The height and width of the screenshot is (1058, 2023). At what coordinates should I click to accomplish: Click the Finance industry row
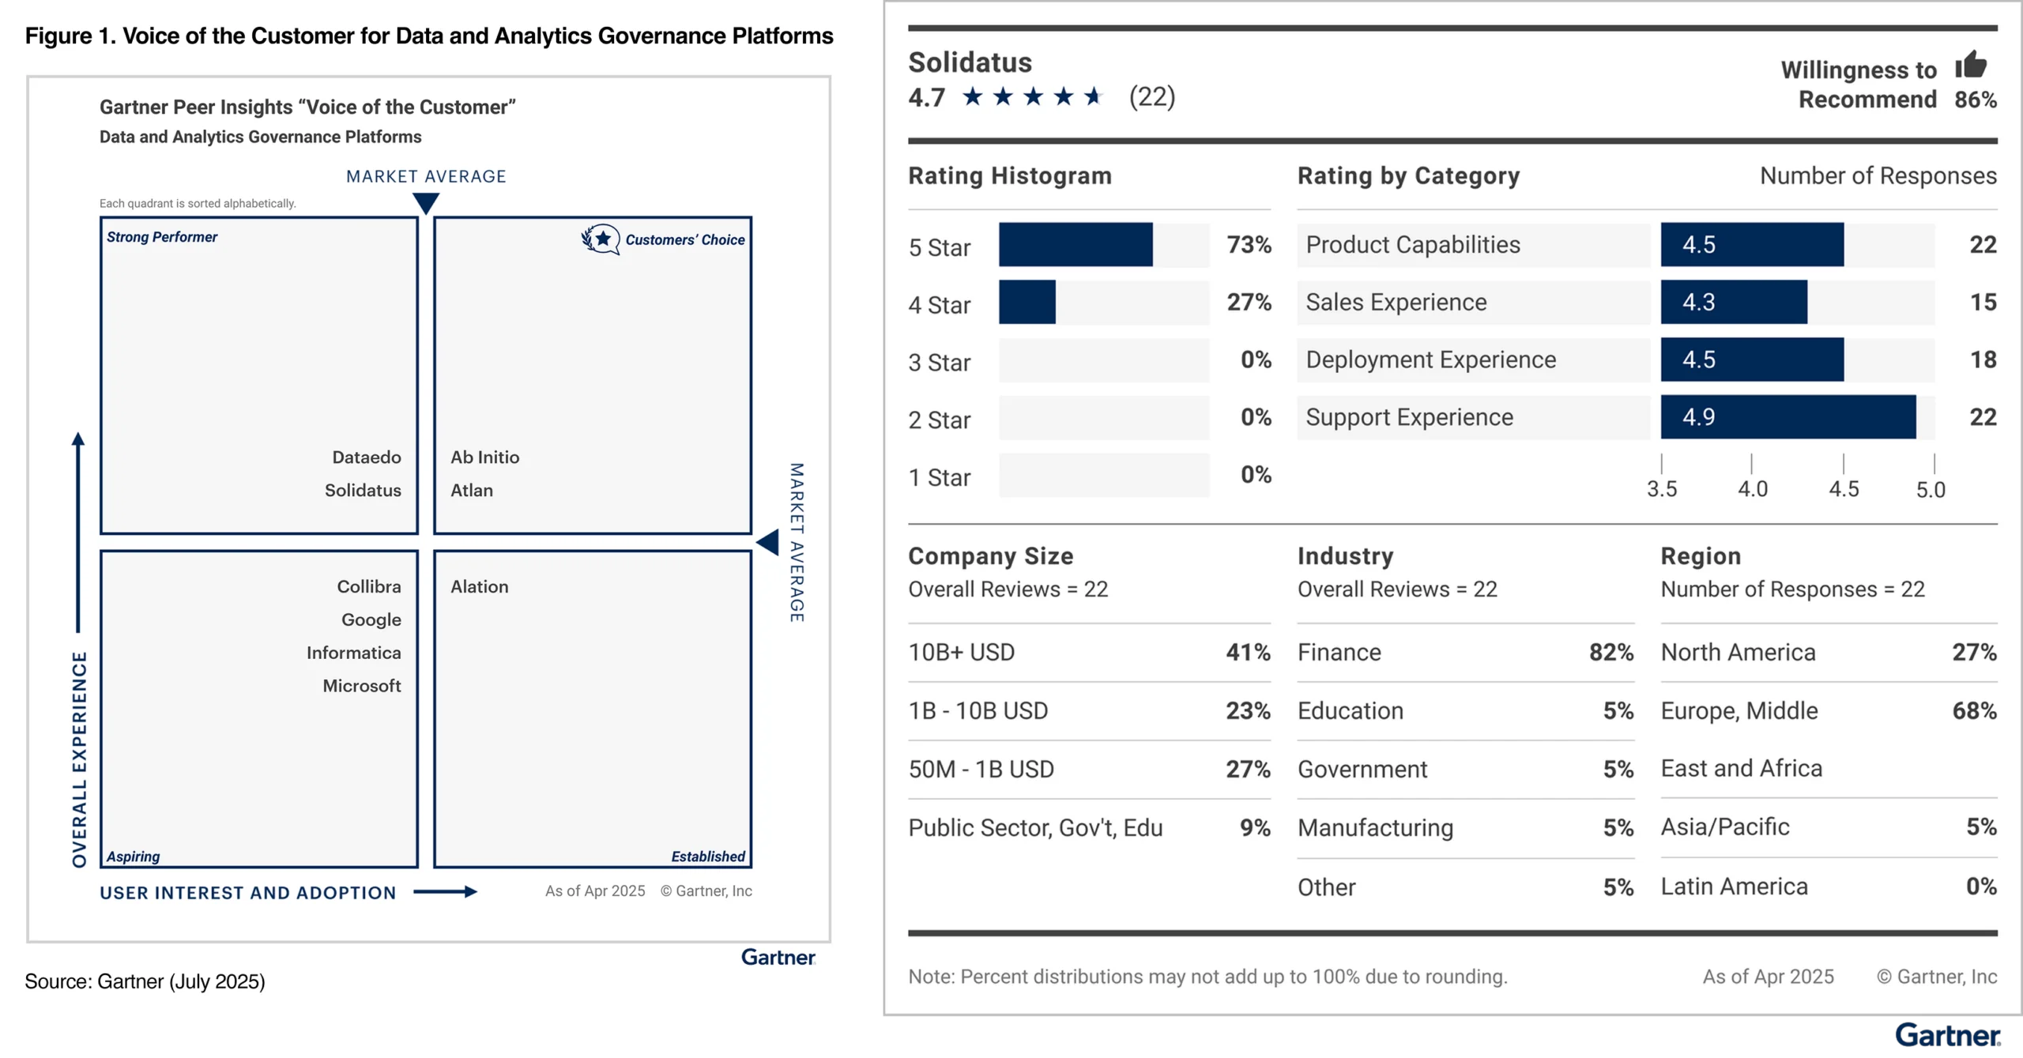click(1464, 653)
